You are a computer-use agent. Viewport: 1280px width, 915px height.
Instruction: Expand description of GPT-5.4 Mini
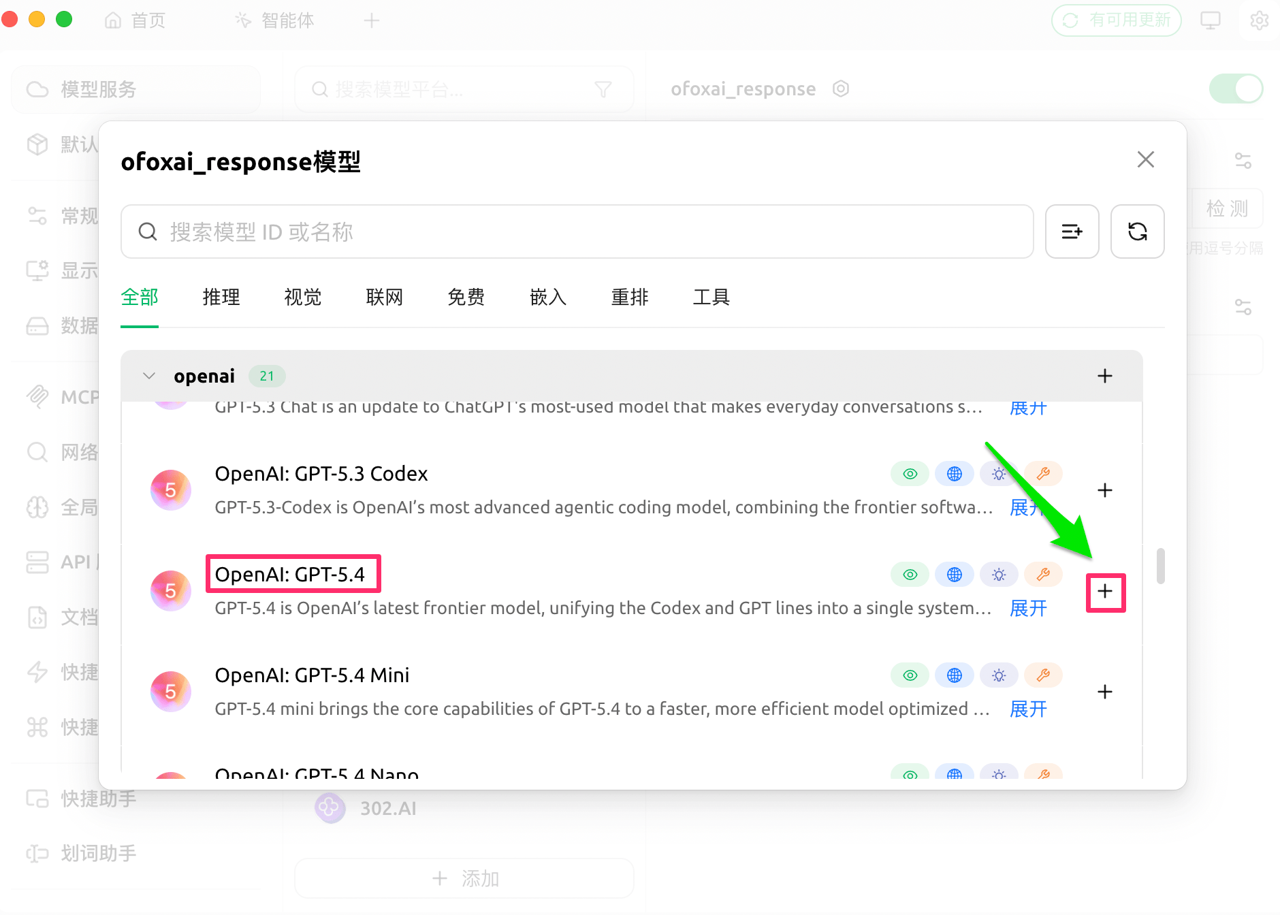tap(1028, 709)
